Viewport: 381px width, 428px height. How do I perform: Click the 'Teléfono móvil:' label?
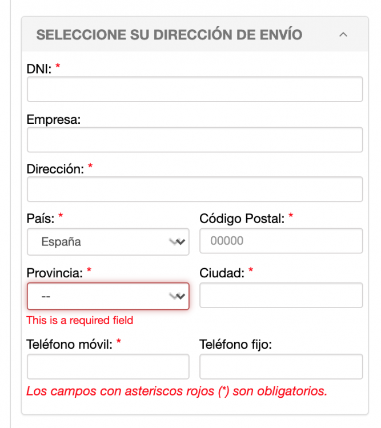(x=69, y=344)
